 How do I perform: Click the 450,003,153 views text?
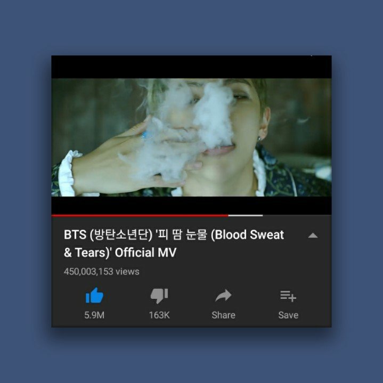pos(102,272)
